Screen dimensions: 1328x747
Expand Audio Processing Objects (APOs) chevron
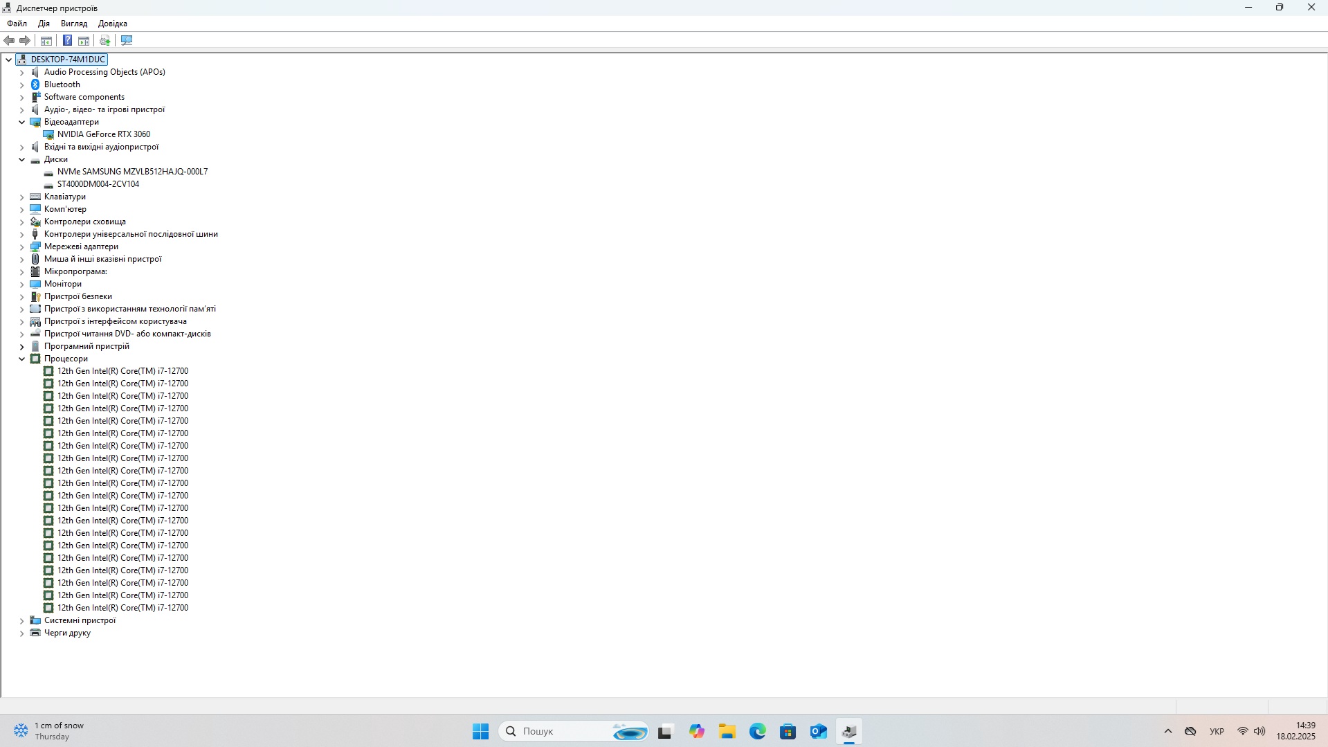(x=22, y=72)
